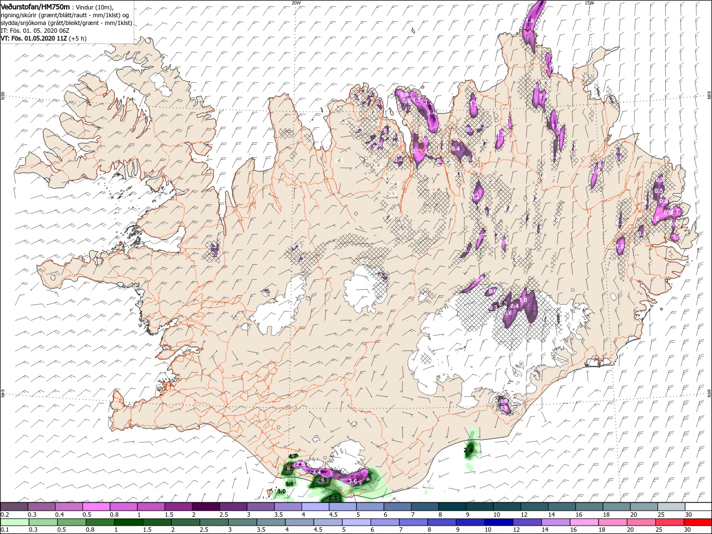Pick lower scale deep blue swatch between 10 and 12
This screenshot has width=712, height=534.
[x=498, y=522]
